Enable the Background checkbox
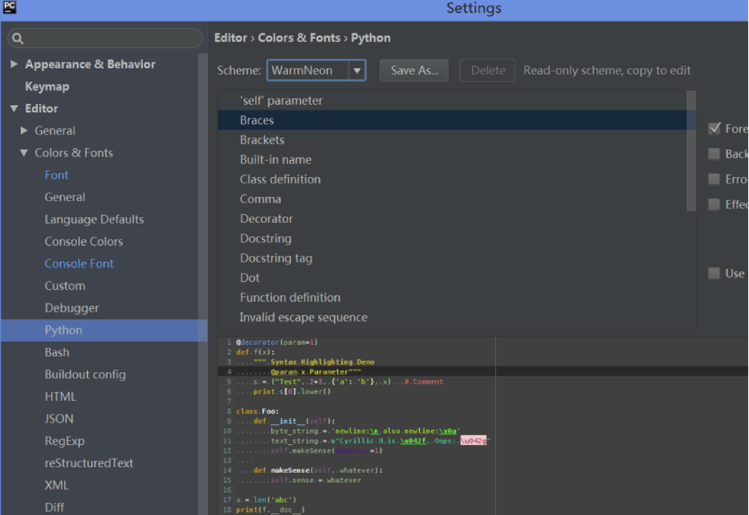Screen dimensions: 749x515 [714, 154]
